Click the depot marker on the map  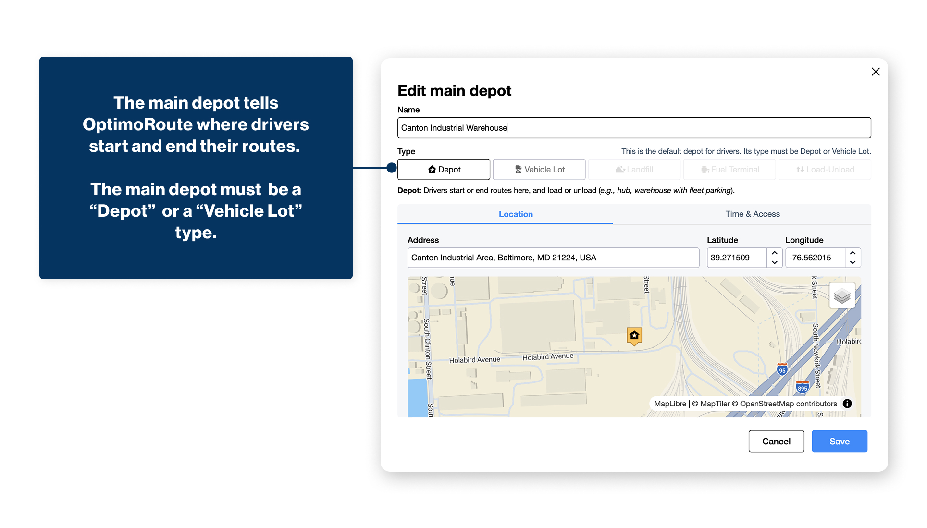click(634, 336)
